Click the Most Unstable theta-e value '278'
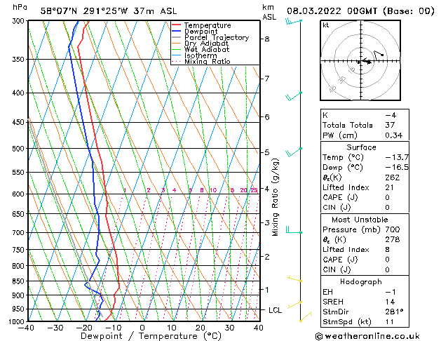 tap(393, 239)
